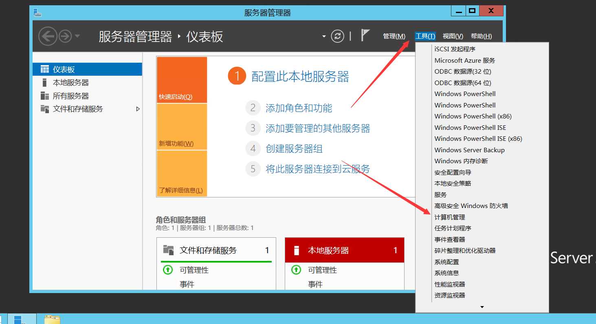596x324 pixels.
Task: Click the refresh icon in the toolbar
Action: coord(337,35)
